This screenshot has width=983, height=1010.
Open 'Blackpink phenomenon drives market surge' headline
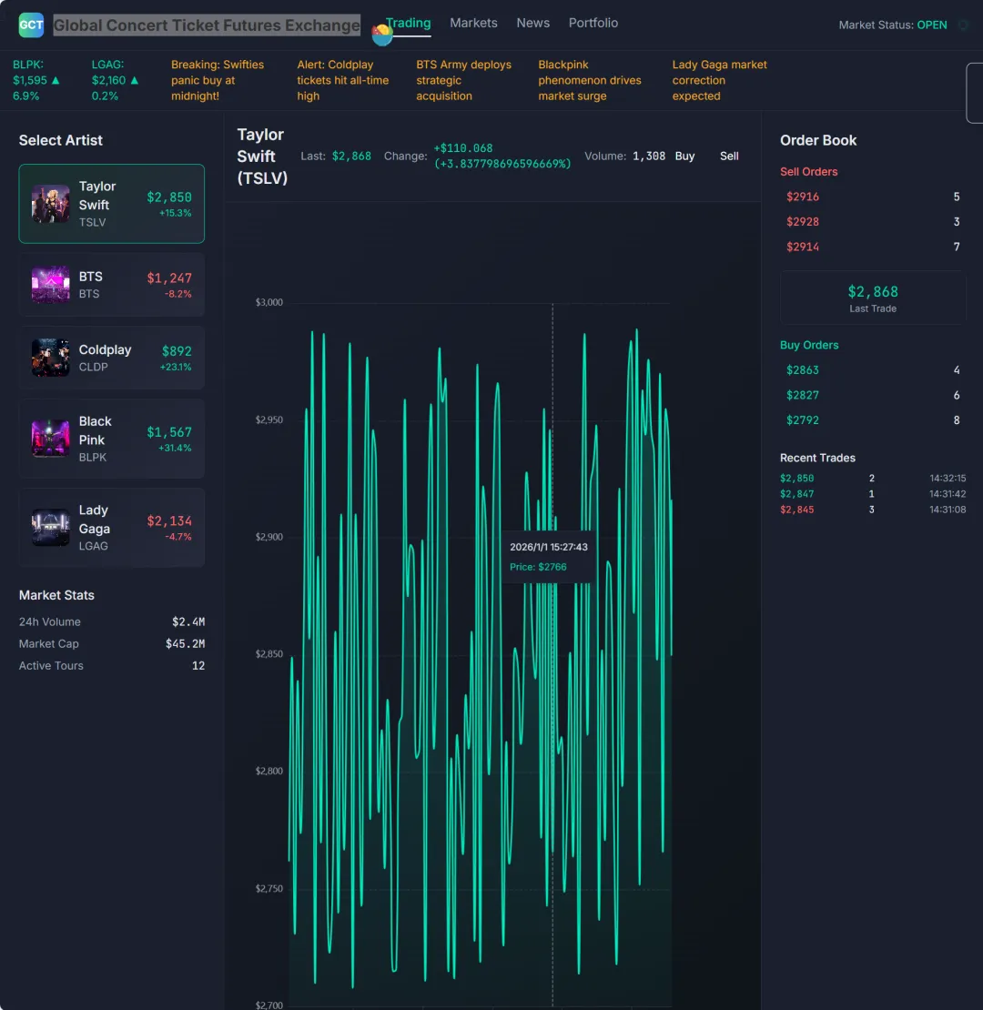[590, 80]
